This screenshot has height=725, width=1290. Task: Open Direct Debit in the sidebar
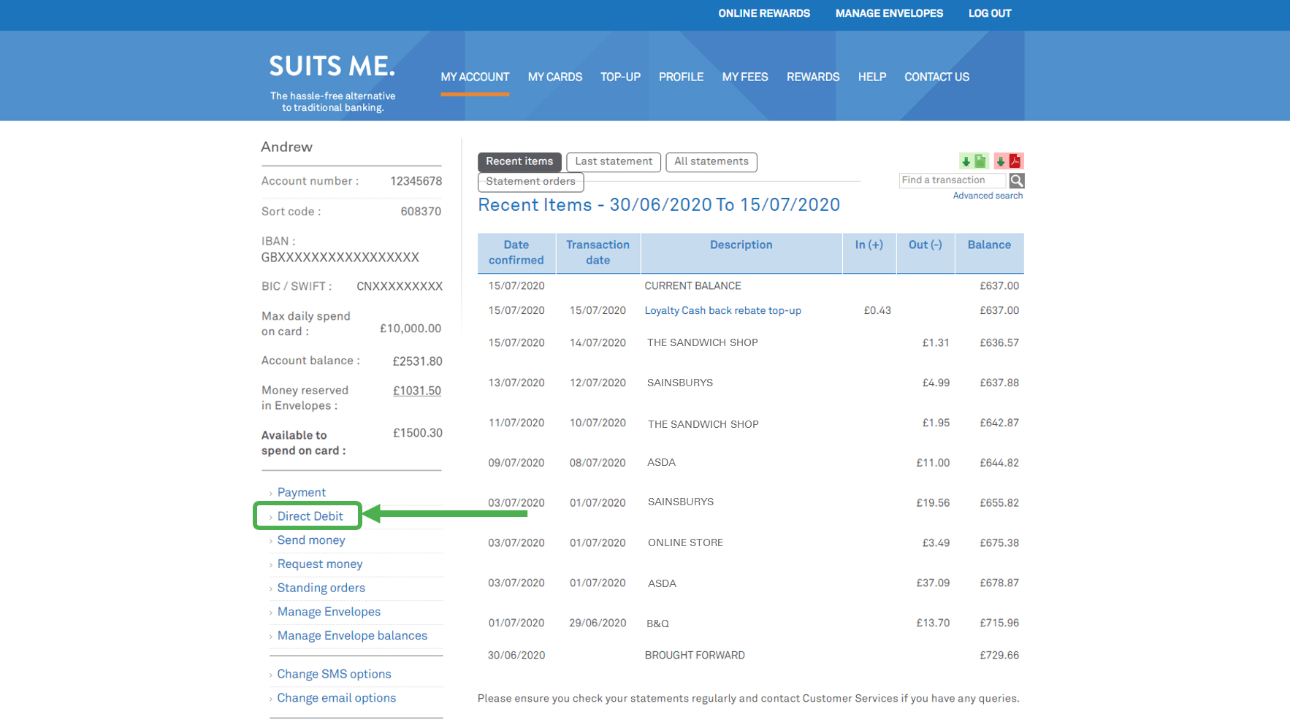pos(310,516)
